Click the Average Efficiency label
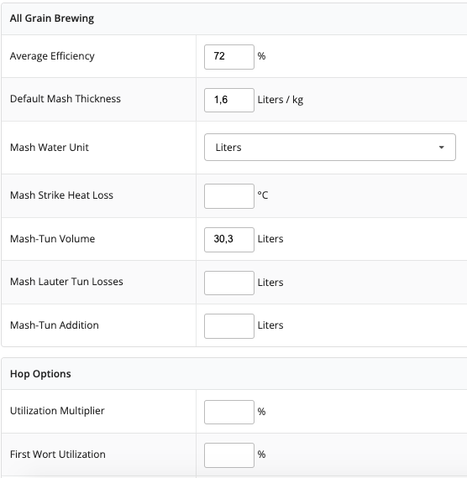 click(x=52, y=56)
